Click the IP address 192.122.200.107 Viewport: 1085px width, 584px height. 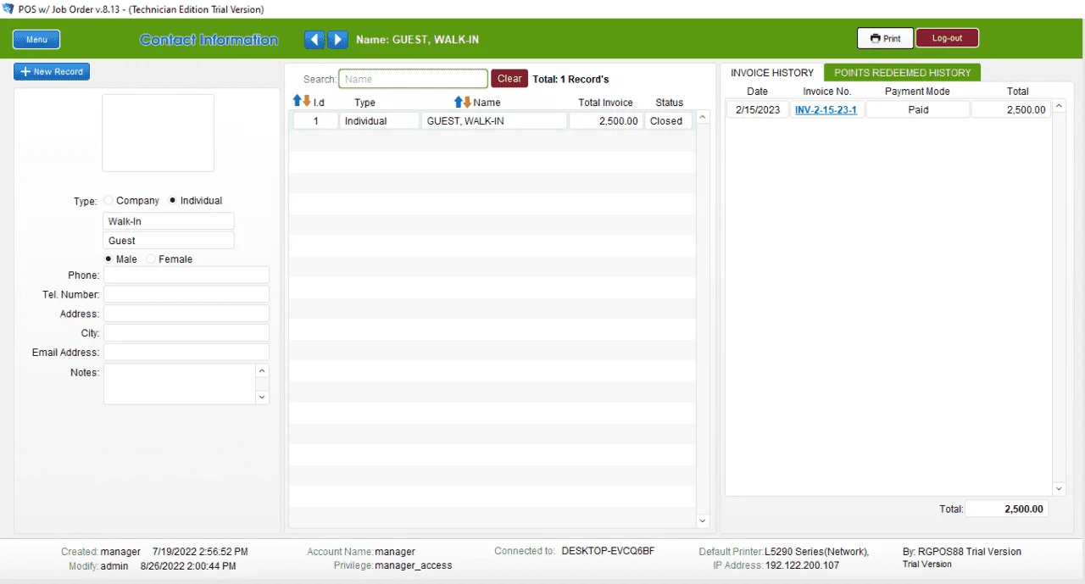[x=802, y=565]
